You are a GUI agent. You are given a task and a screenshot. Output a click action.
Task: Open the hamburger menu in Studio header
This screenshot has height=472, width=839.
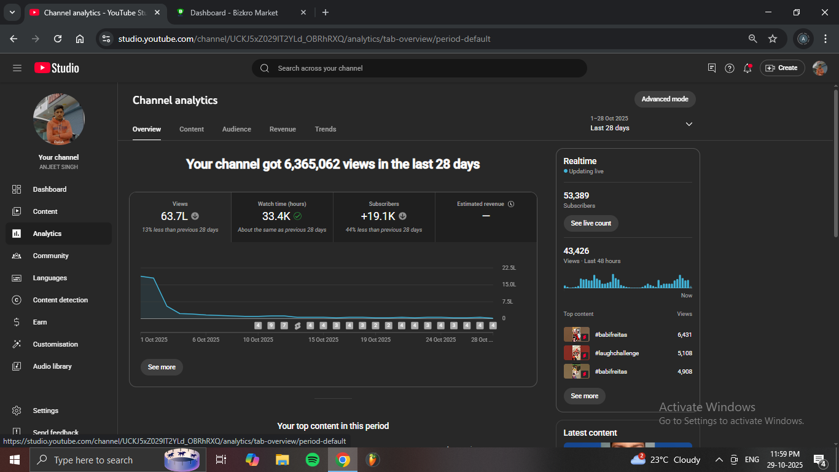pyautogui.click(x=17, y=68)
